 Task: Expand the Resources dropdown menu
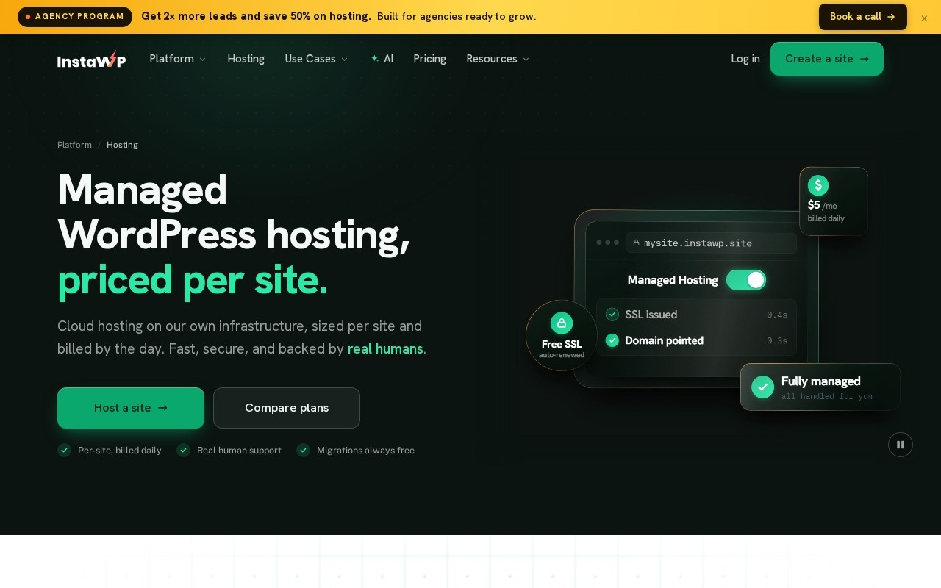[498, 59]
